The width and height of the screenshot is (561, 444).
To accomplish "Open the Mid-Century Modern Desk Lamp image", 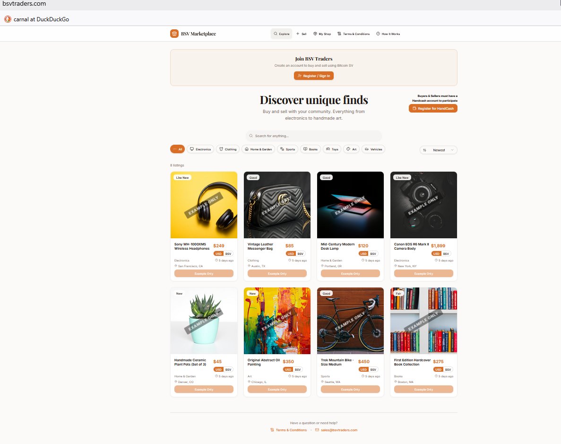I will tap(350, 205).
